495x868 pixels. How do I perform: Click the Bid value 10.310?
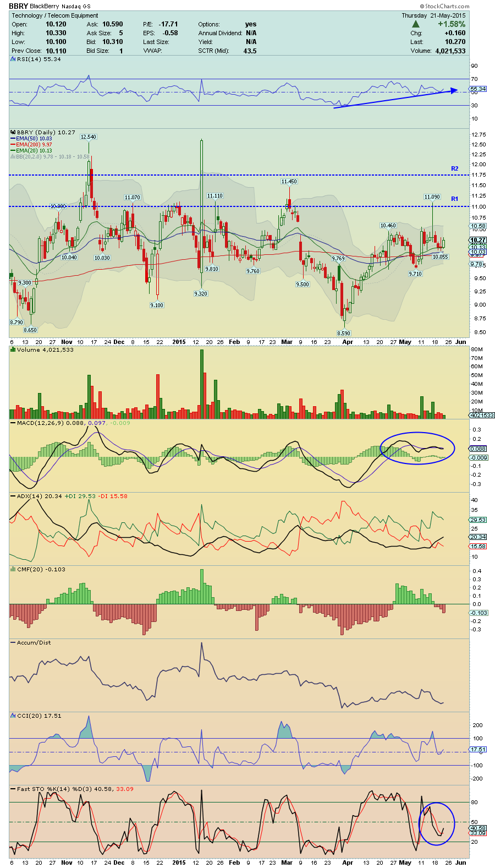pos(113,42)
